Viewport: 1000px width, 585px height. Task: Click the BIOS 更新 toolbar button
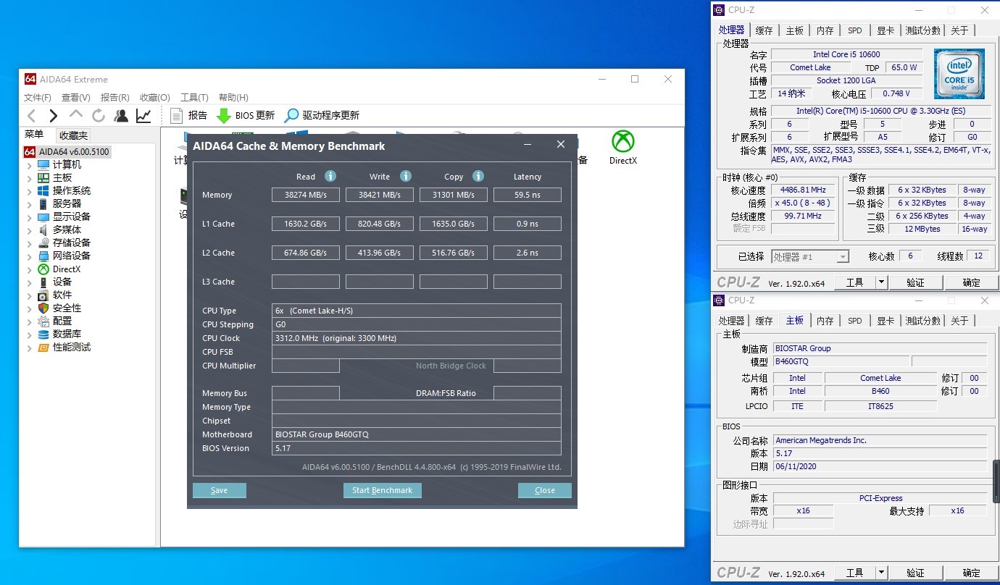pyautogui.click(x=246, y=115)
